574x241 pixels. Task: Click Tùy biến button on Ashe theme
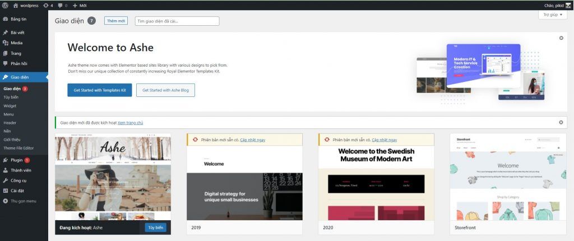coord(156,228)
